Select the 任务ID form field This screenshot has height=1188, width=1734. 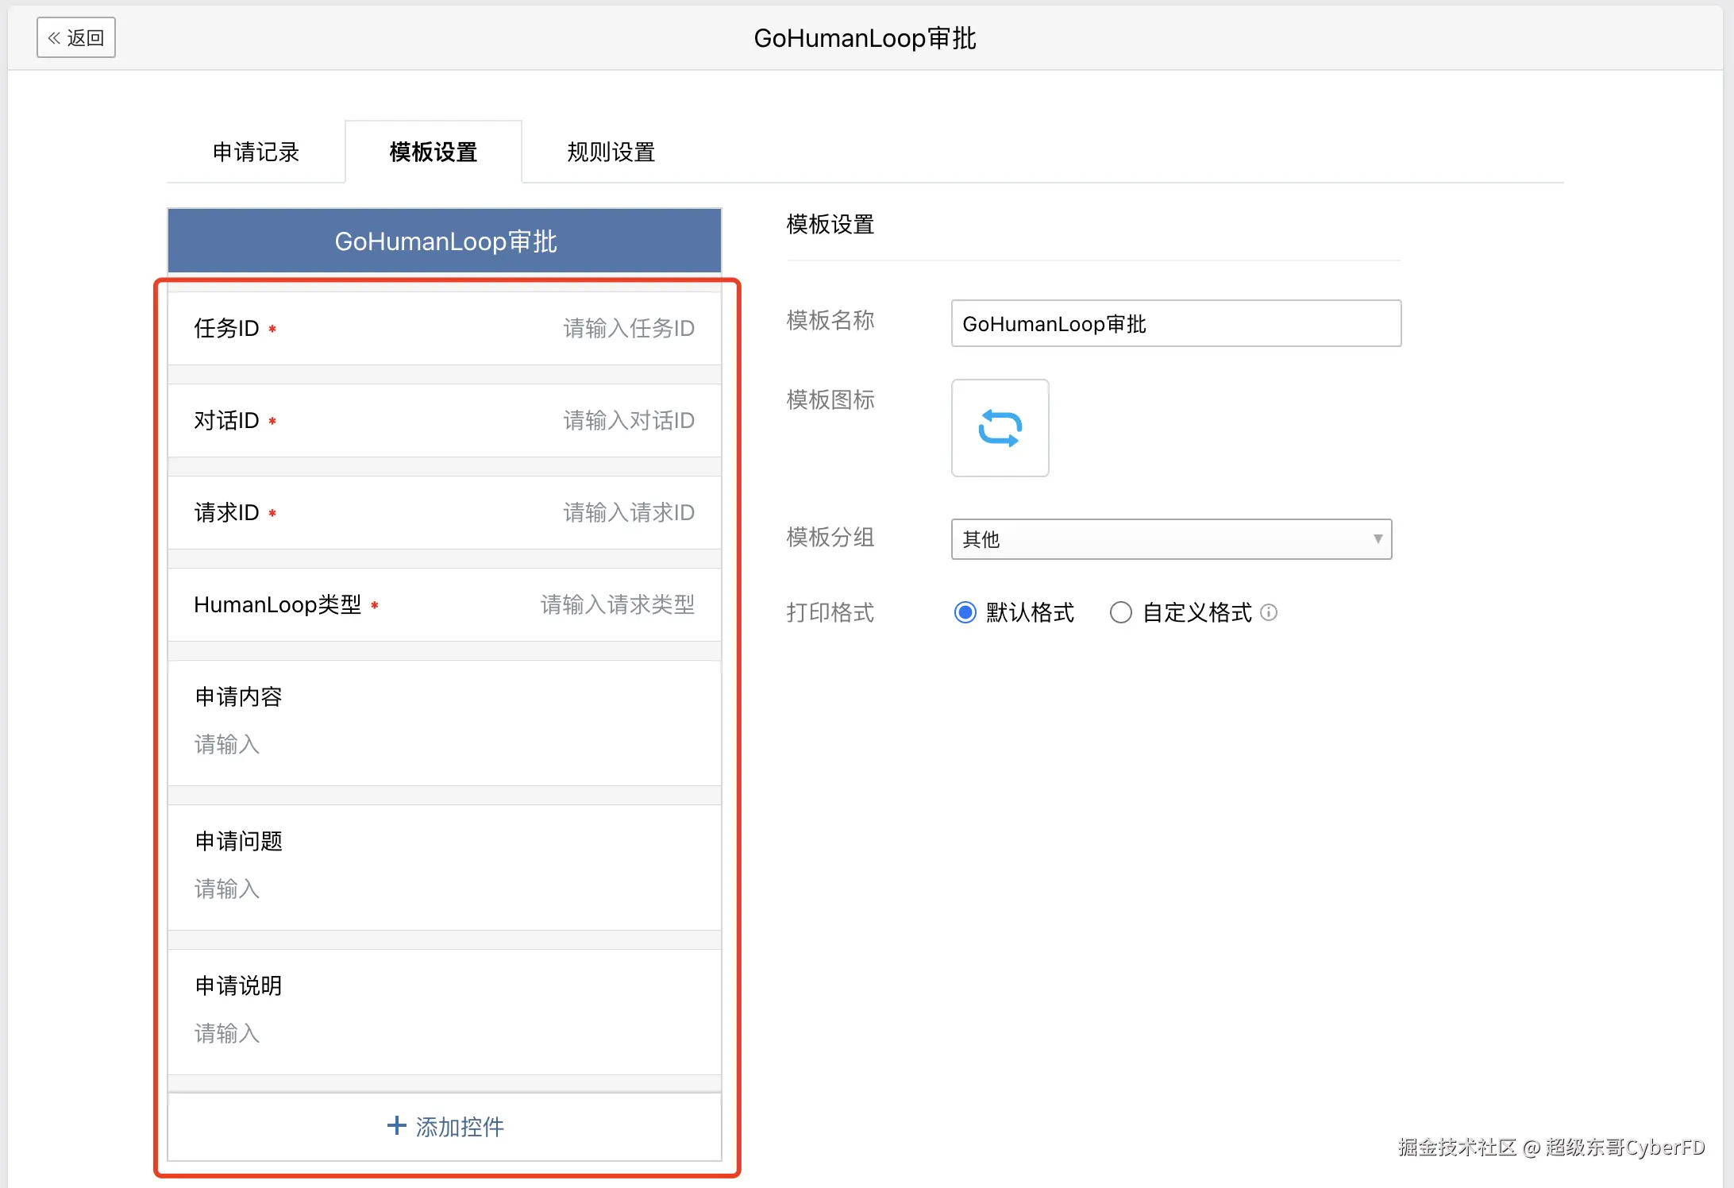(445, 328)
